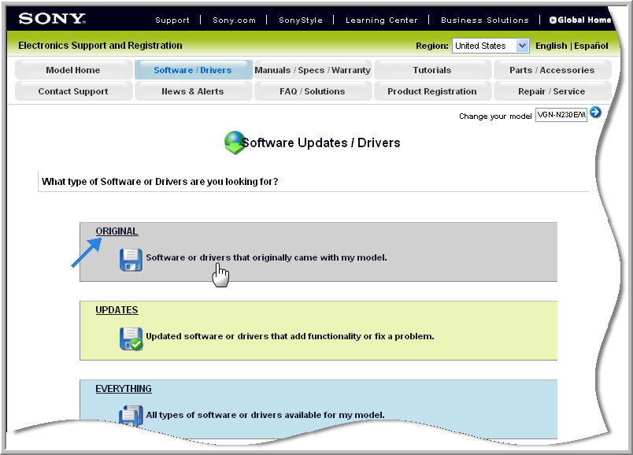Open the Product Registration tab
633x455 pixels.
coord(432,91)
